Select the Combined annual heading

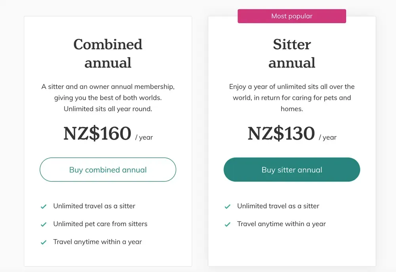coord(108,53)
